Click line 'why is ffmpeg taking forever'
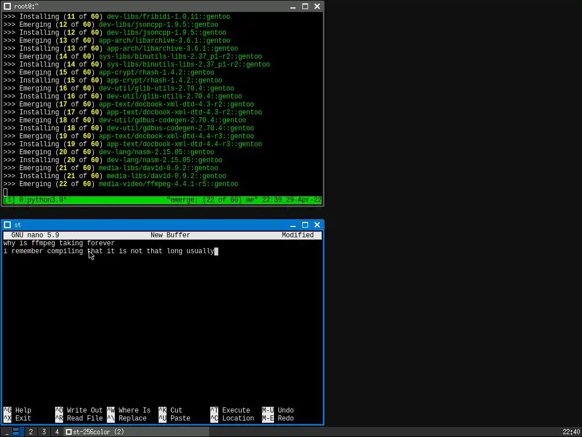The image size is (582, 437). [59, 243]
